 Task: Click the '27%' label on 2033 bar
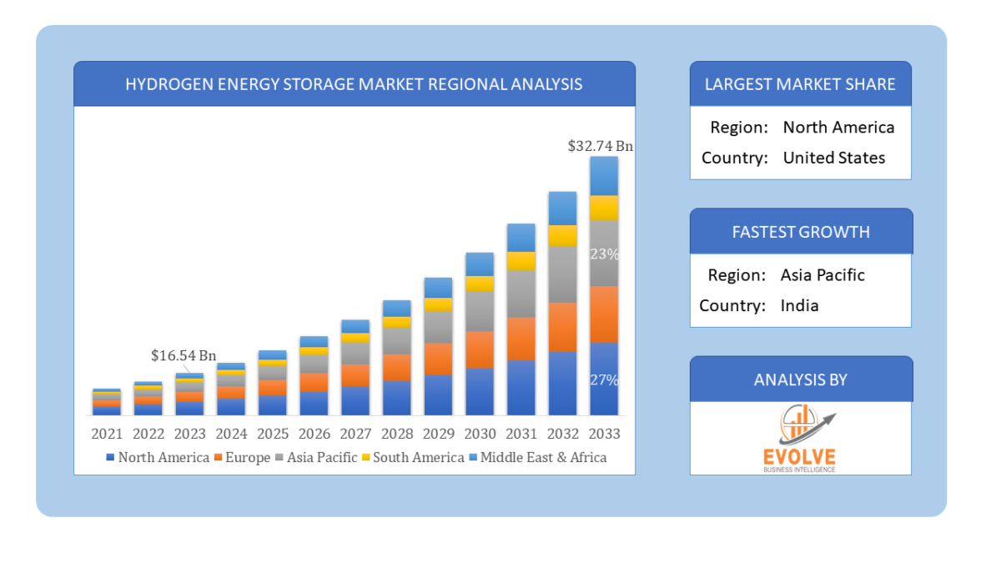(x=606, y=380)
